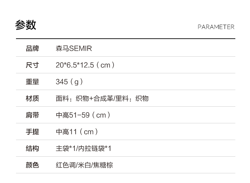Screen dimensions: 250x183
Task: Select the 手提 row label
Action: pos(32,132)
